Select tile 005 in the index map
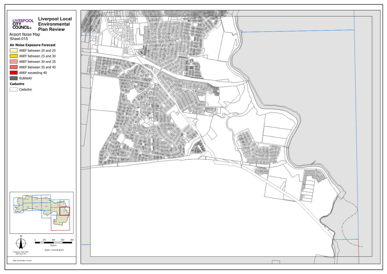Image resolution: width=387 pixels, height=274 pixels. point(37,207)
